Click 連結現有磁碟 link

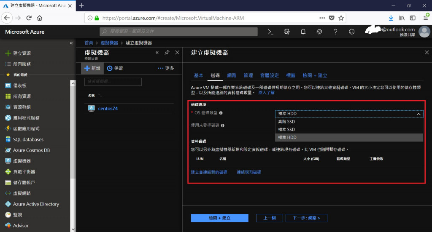(x=249, y=172)
